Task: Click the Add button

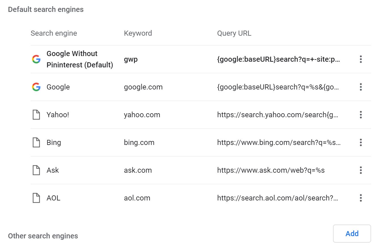Action: [352, 234]
